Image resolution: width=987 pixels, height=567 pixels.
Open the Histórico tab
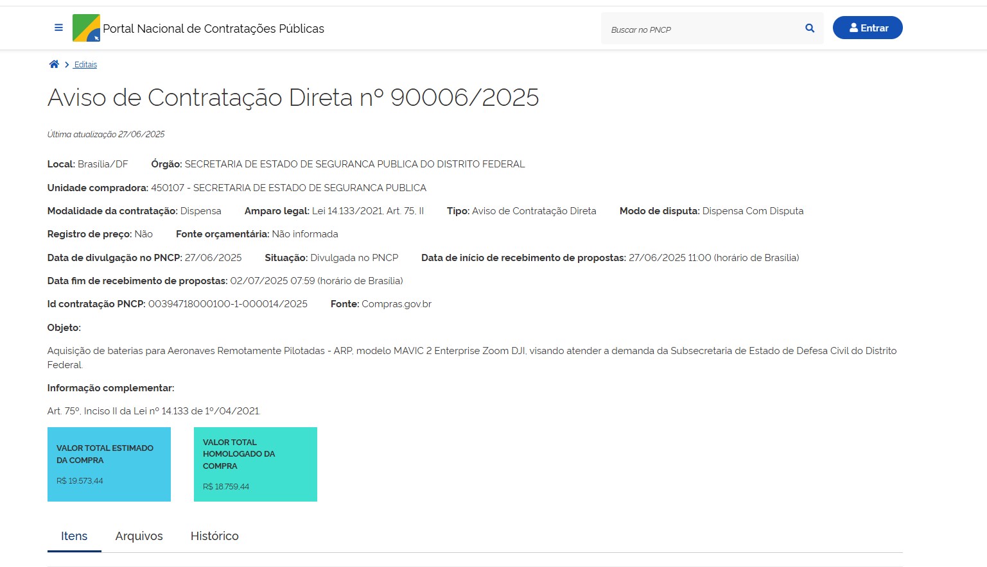(214, 536)
